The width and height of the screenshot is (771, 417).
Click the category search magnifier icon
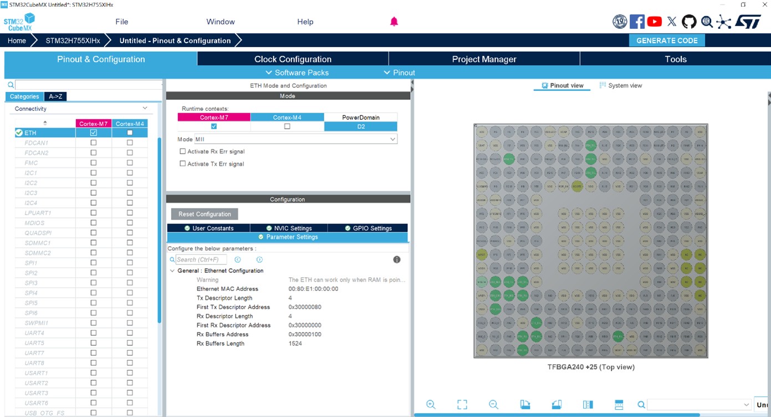[11, 85]
